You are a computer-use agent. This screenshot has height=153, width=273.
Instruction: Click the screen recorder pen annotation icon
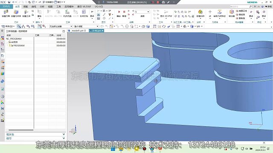168,2
